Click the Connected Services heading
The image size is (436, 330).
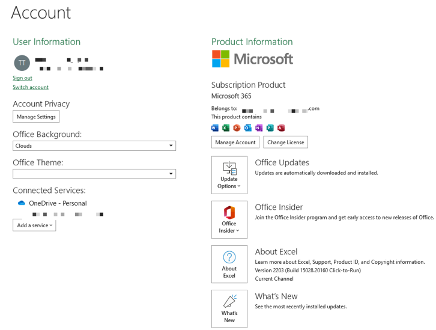pyautogui.click(x=49, y=191)
